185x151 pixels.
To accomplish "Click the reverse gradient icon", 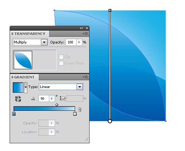I will point(18,99).
